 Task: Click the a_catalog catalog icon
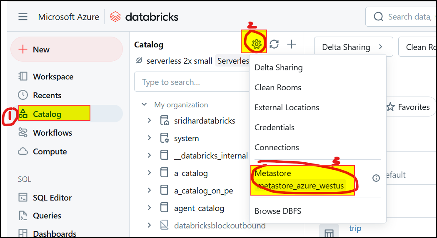(164, 173)
